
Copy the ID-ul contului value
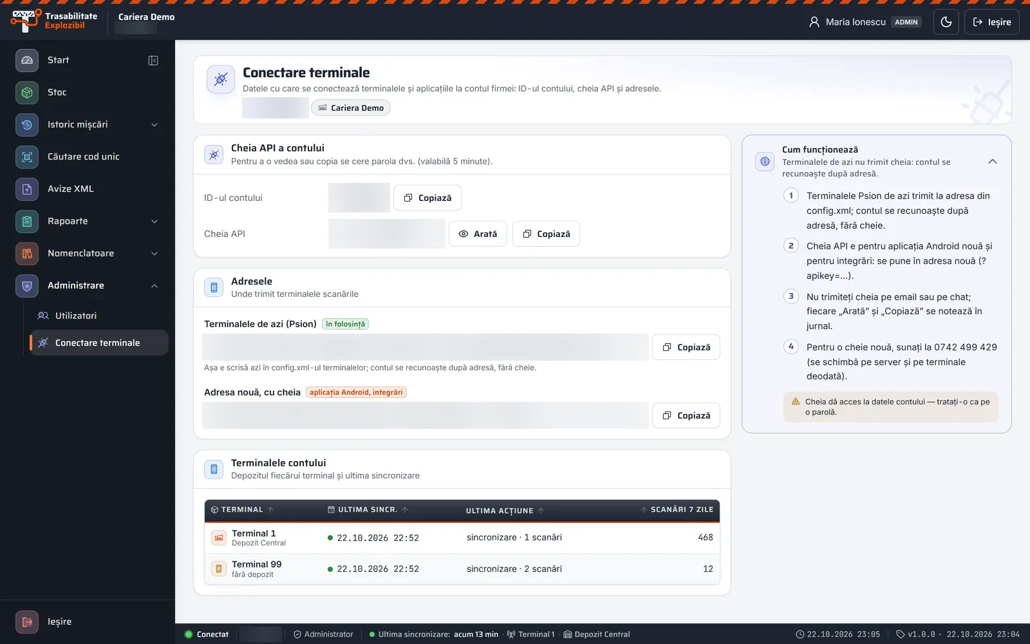click(x=427, y=198)
